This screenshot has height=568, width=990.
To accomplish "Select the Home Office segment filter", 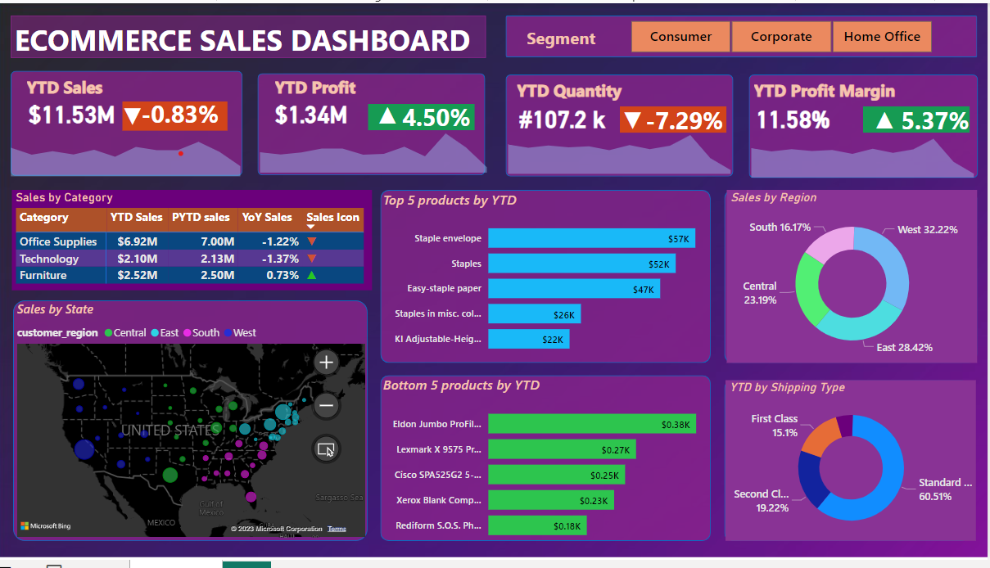I will pyautogui.click(x=882, y=36).
